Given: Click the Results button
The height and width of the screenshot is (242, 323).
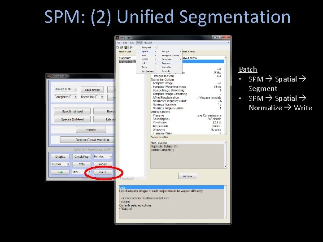Looking at the screenshot, I should 91,130.
